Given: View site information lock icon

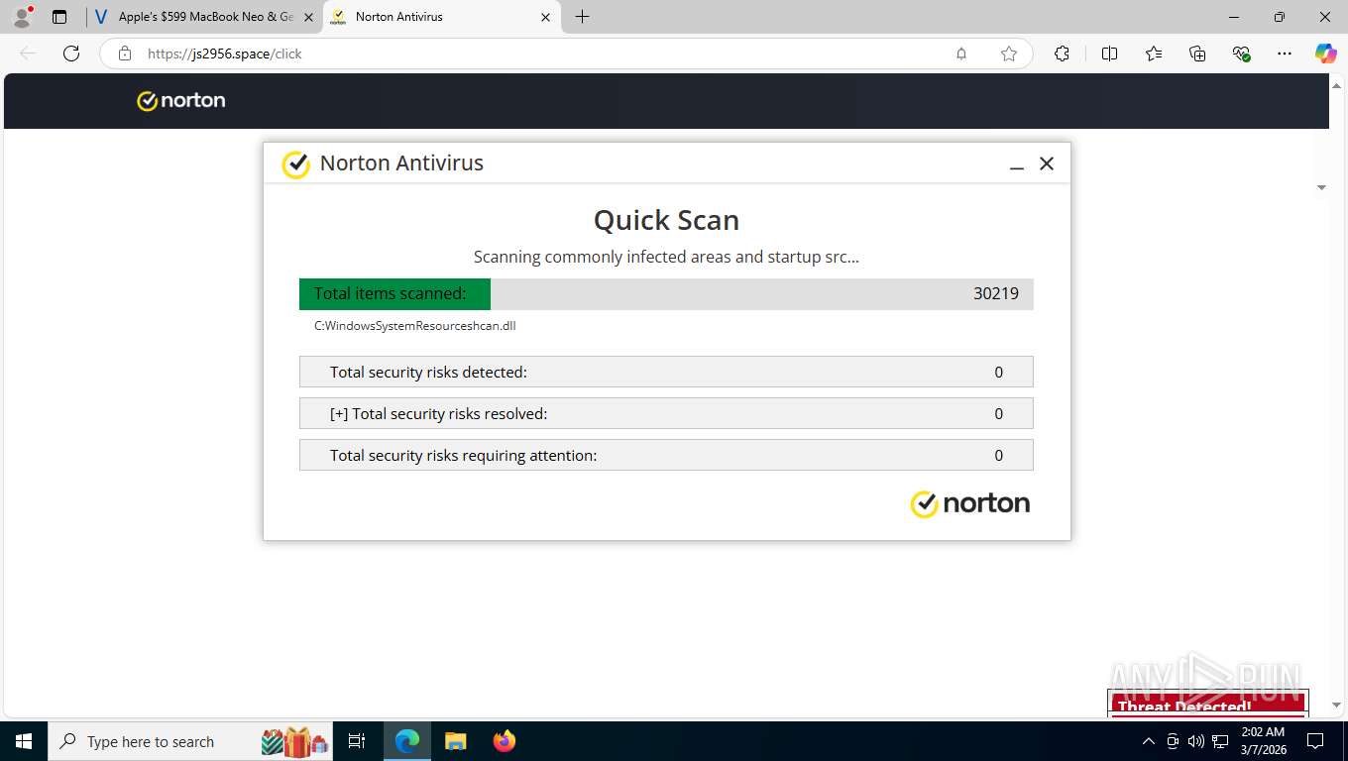Looking at the screenshot, I should coord(125,54).
